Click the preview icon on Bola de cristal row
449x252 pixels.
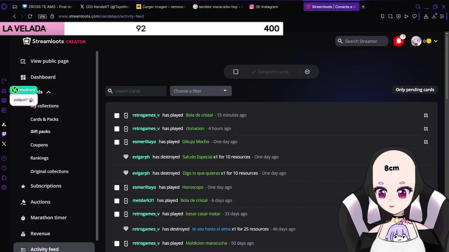[426, 115]
